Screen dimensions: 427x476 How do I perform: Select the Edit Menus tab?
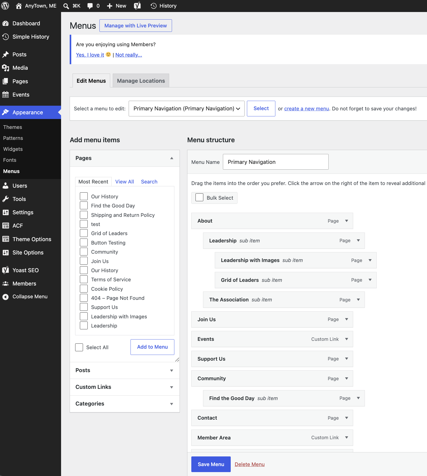(x=91, y=81)
